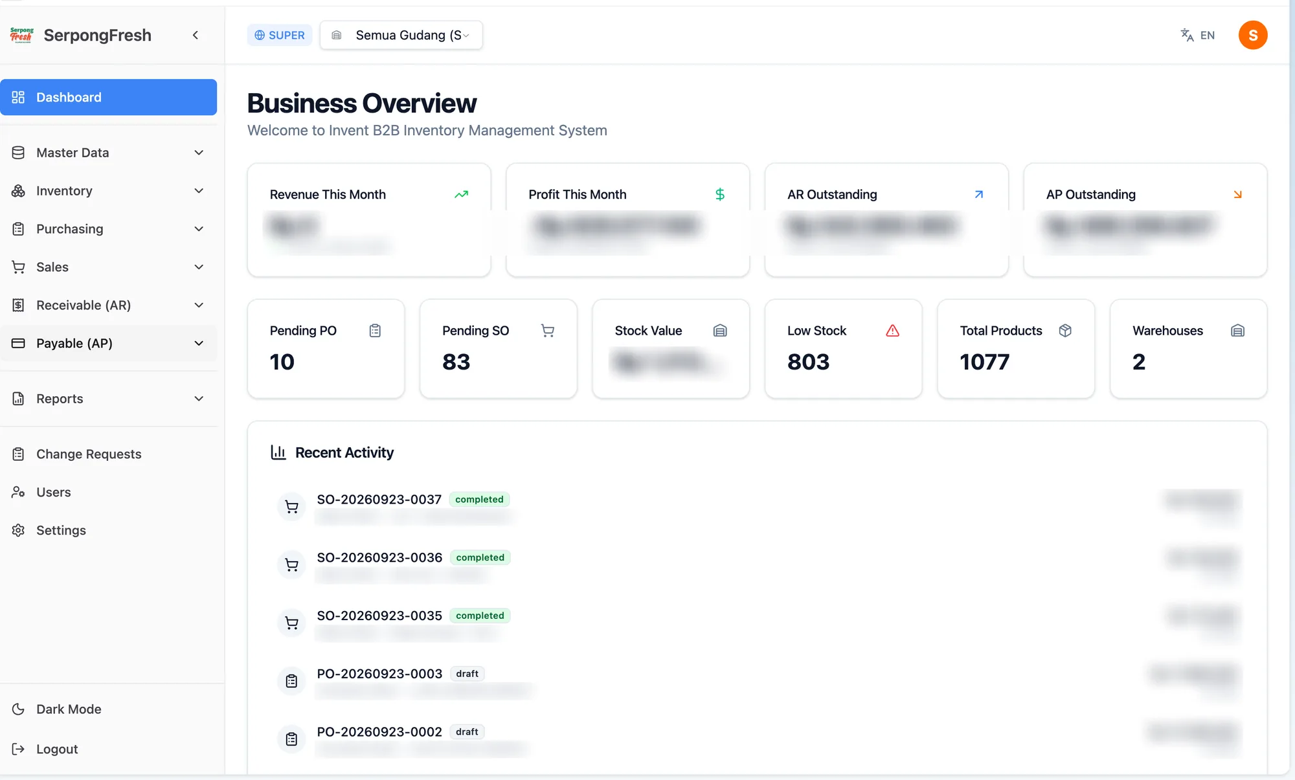
Task: Click the Pending SO cart icon
Action: pos(548,331)
